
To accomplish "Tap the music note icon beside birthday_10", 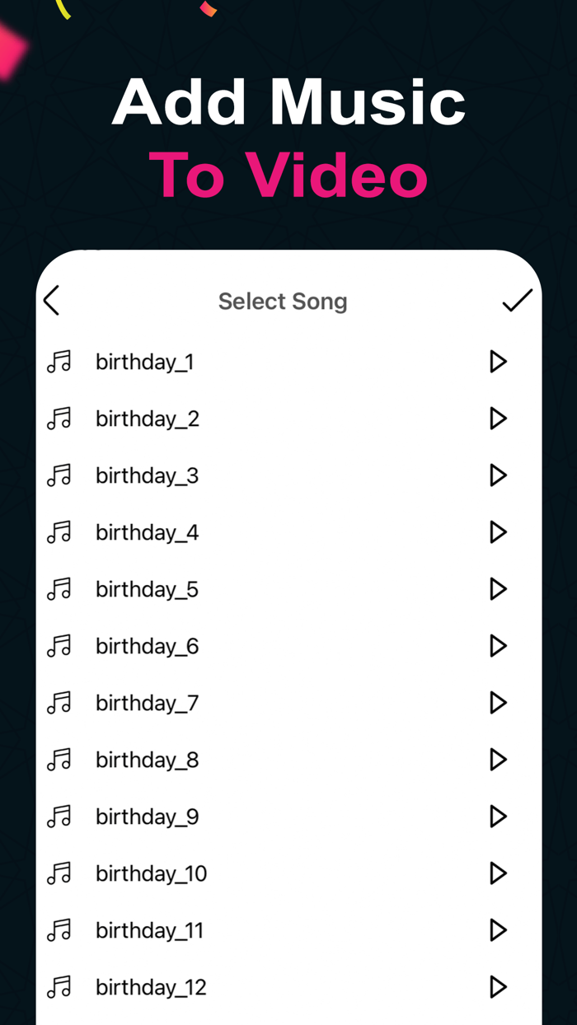I will tap(59, 873).
